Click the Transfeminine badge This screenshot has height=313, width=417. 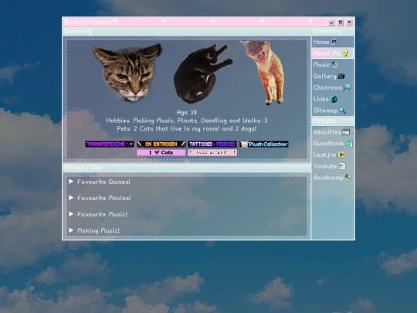pos(110,145)
